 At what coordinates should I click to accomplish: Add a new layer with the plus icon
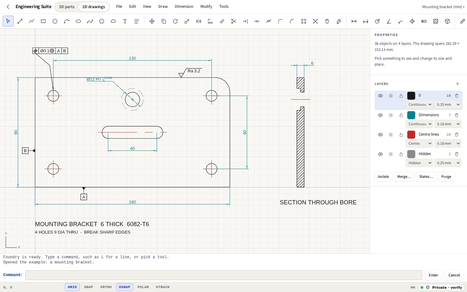(458, 84)
